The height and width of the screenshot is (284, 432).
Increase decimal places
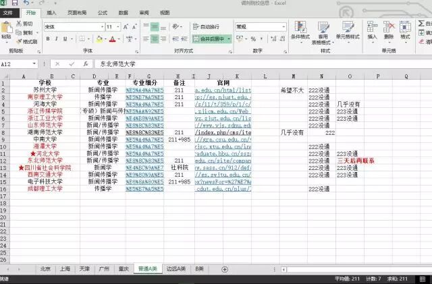click(x=273, y=39)
